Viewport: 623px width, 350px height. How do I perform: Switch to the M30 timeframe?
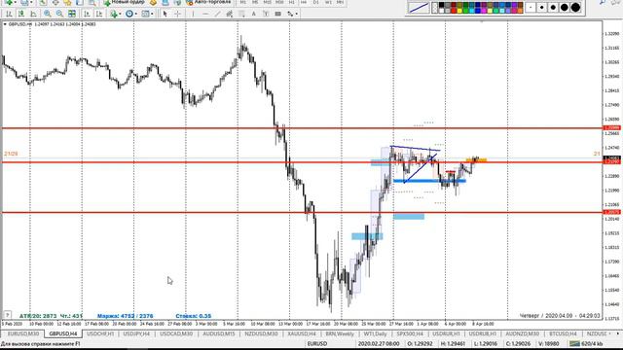[279, 2]
